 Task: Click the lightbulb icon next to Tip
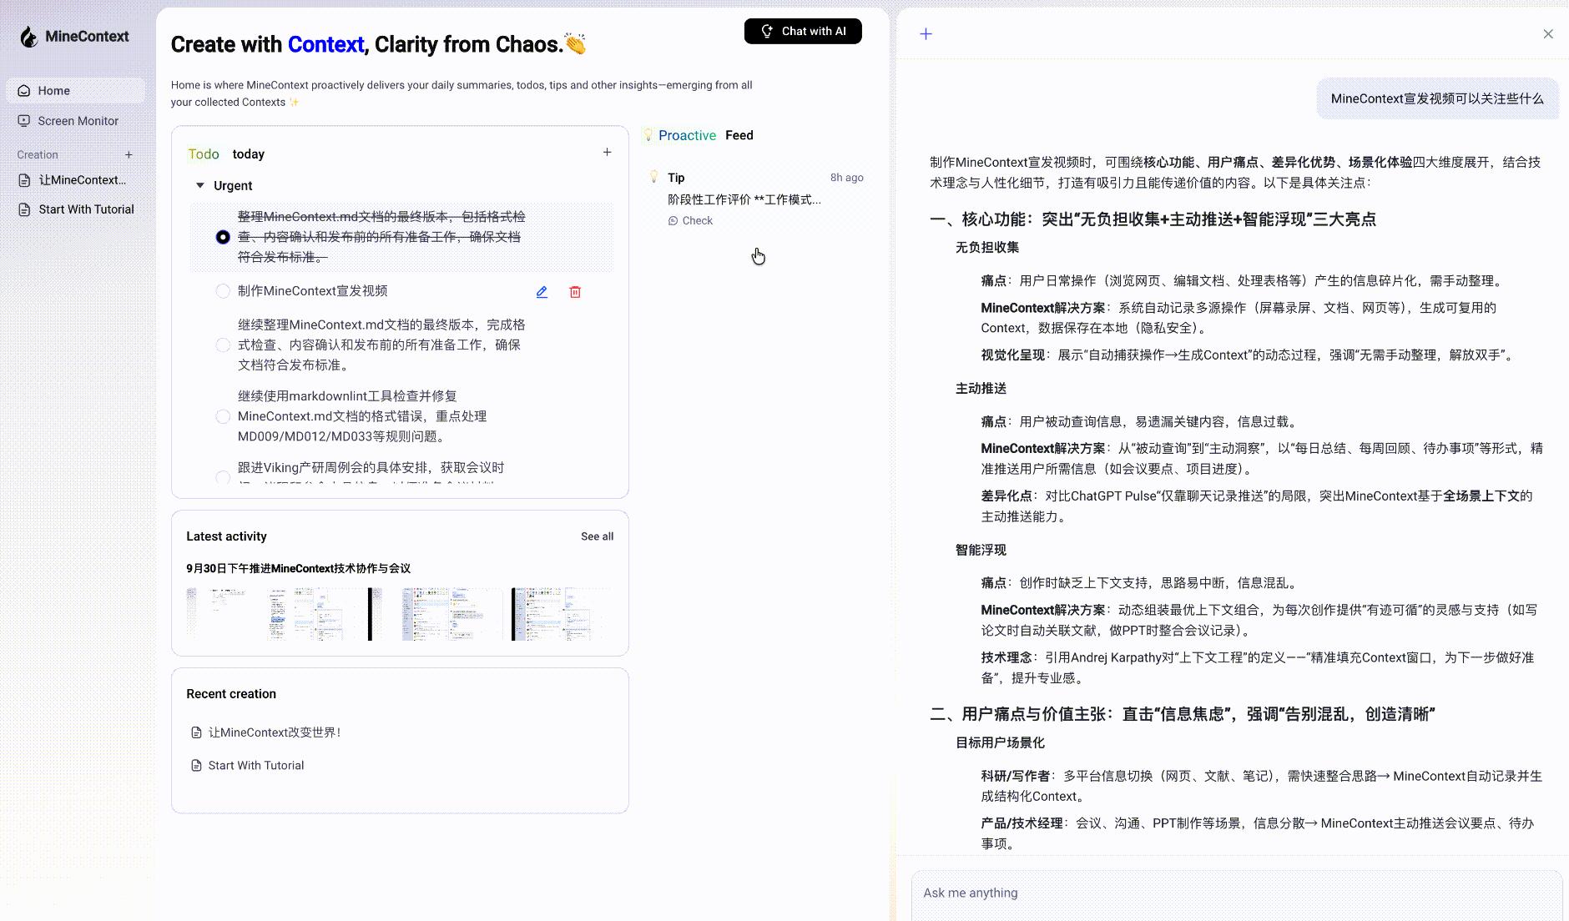tap(653, 176)
